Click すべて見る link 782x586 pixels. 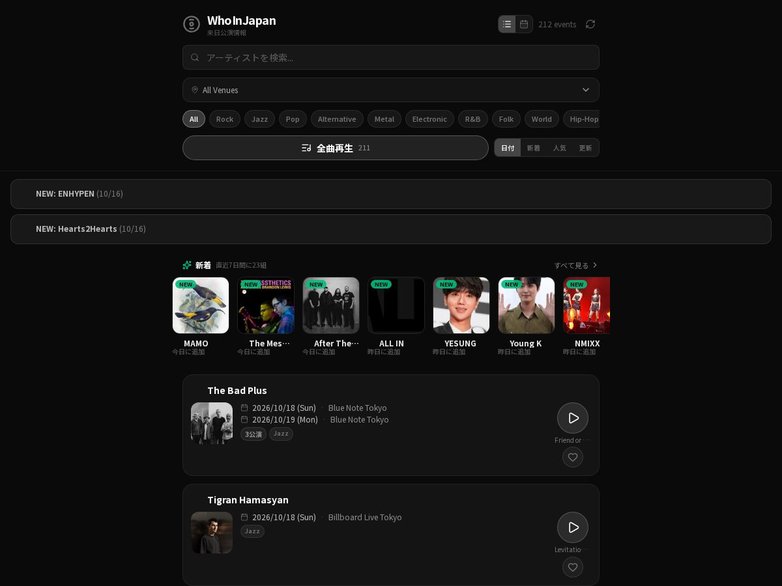[x=576, y=266]
